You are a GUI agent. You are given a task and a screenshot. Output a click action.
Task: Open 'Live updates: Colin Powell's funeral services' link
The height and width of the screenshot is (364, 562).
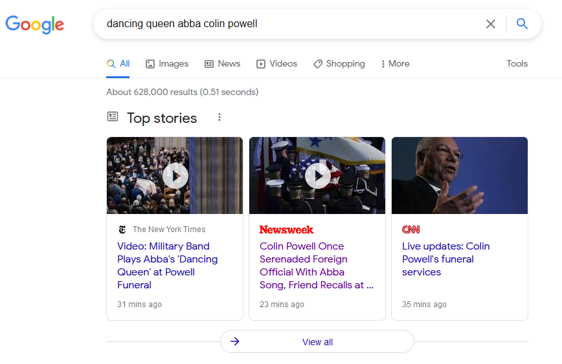click(x=446, y=259)
